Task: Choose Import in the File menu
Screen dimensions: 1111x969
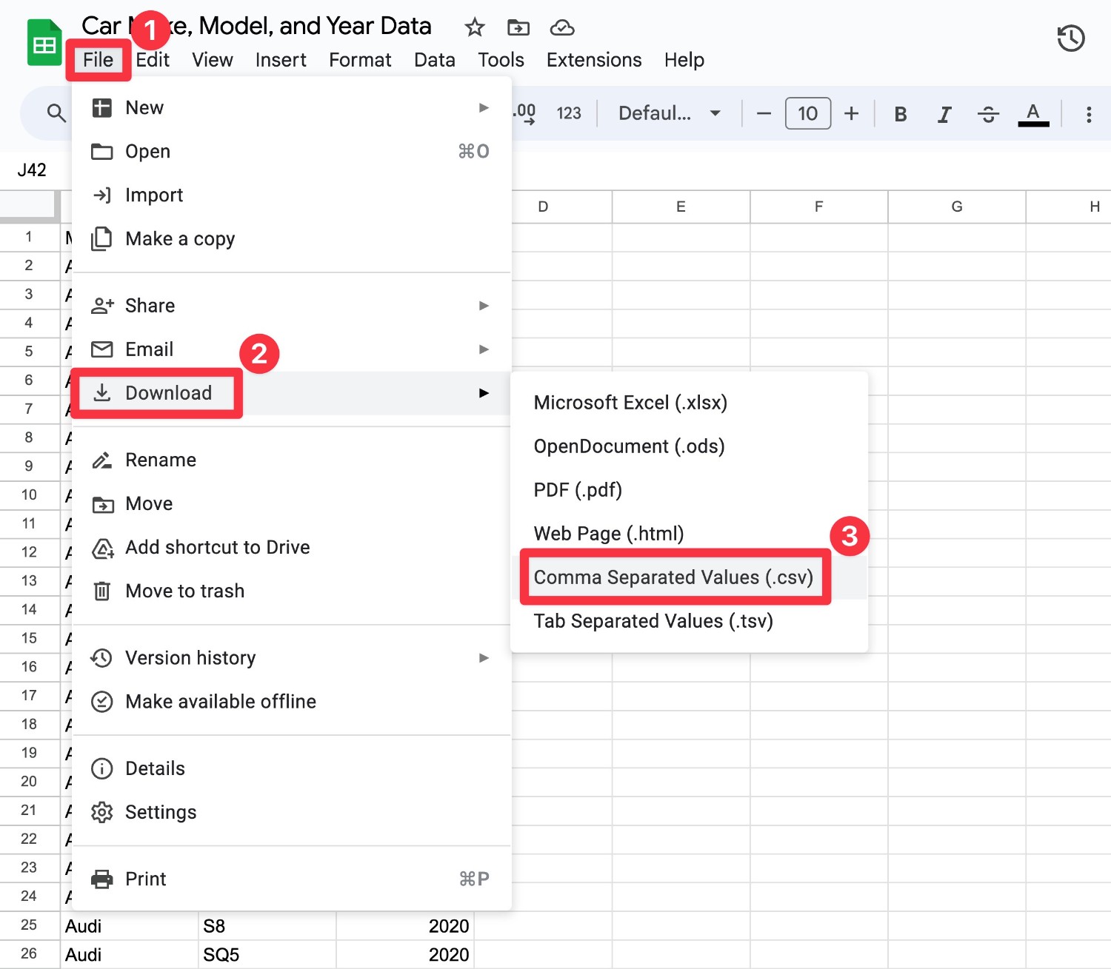Action: [x=291, y=195]
